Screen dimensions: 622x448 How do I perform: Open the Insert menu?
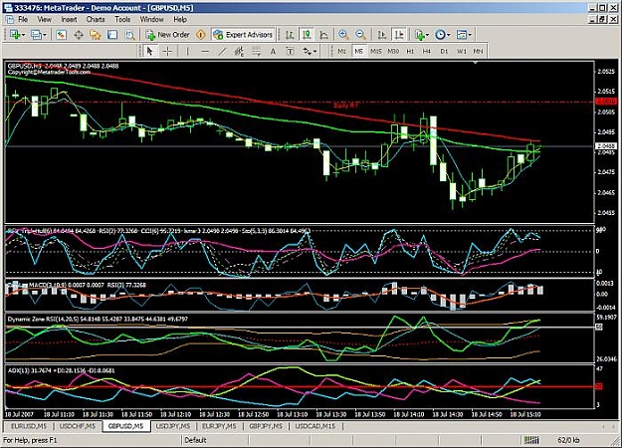coord(69,19)
